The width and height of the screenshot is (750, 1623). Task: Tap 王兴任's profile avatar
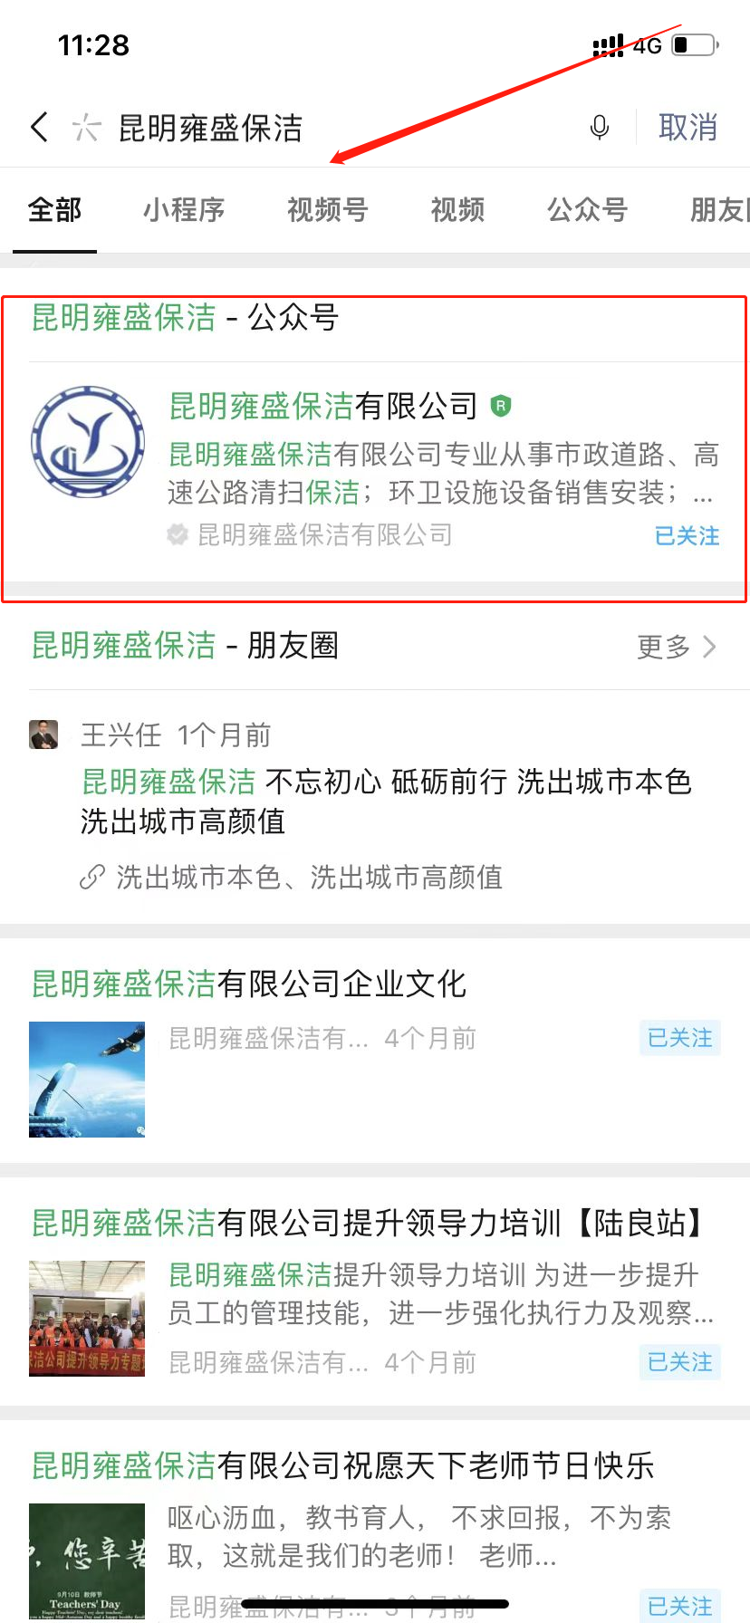click(43, 735)
